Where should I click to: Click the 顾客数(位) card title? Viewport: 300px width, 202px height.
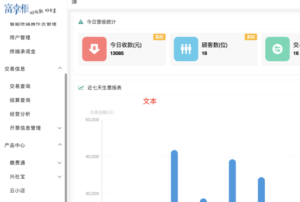[x=214, y=45]
